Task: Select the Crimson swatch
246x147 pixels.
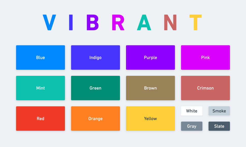Action: coord(205,88)
